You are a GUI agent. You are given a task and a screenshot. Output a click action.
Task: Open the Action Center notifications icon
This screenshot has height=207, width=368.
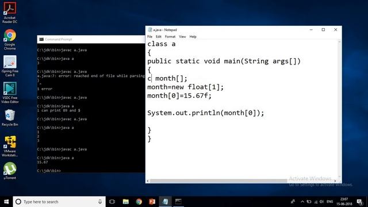point(360,202)
